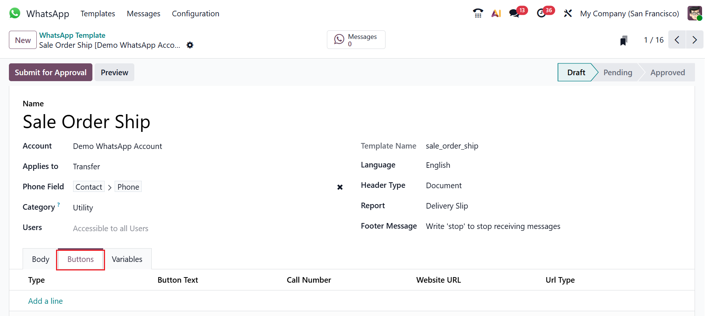The image size is (705, 316).
Task: Open chat conversations with 13 badge
Action: [x=514, y=13]
